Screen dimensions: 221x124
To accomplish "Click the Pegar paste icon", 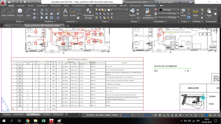I will pyautogui.click(x=209, y=12).
